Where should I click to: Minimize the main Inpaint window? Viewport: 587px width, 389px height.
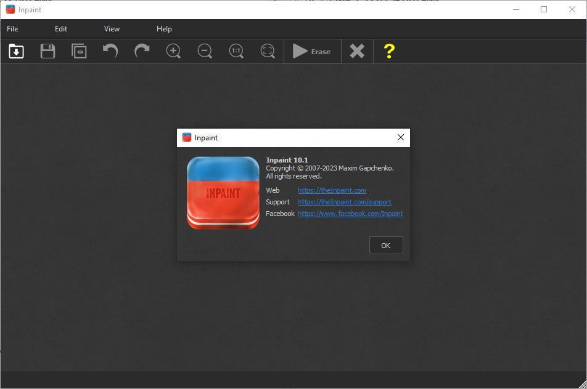pyautogui.click(x=516, y=9)
